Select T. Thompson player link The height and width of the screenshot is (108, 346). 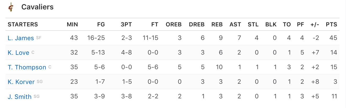pyautogui.click(x=27, y=67)
